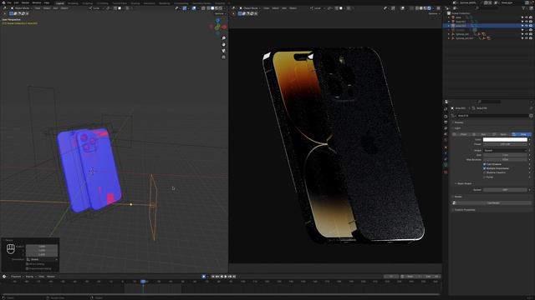Click the Use Nodes icon button

point(454,203)
